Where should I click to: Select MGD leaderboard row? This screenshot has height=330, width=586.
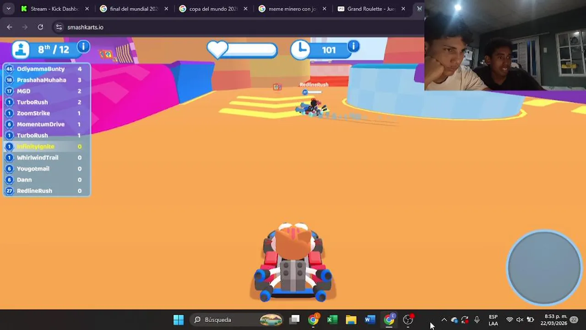click(47, 91)
